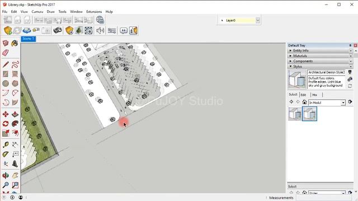Select the Scale tool

6,133
